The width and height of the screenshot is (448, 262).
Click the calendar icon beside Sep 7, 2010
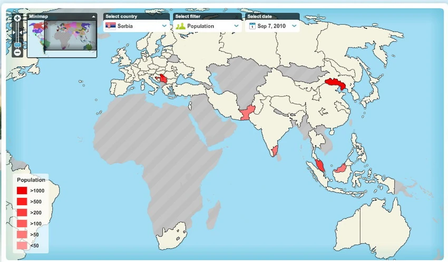[x=252, y=26]
